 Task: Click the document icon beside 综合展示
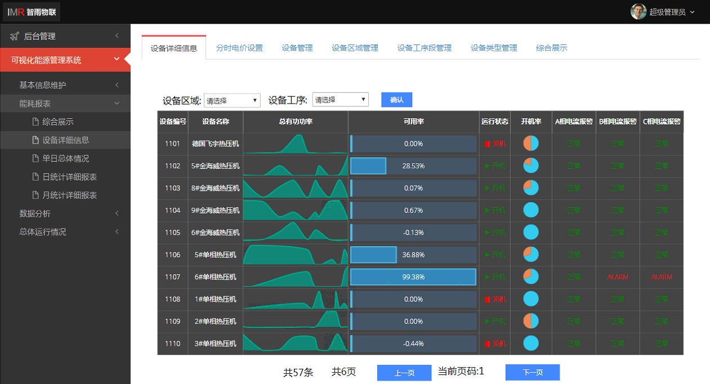coord(35,122)
